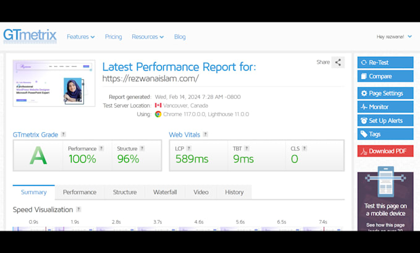The height and width of the screenshot is (253, 420).
Task: Open the rezwanaislam.com URL link
Action: coord(151,79)
